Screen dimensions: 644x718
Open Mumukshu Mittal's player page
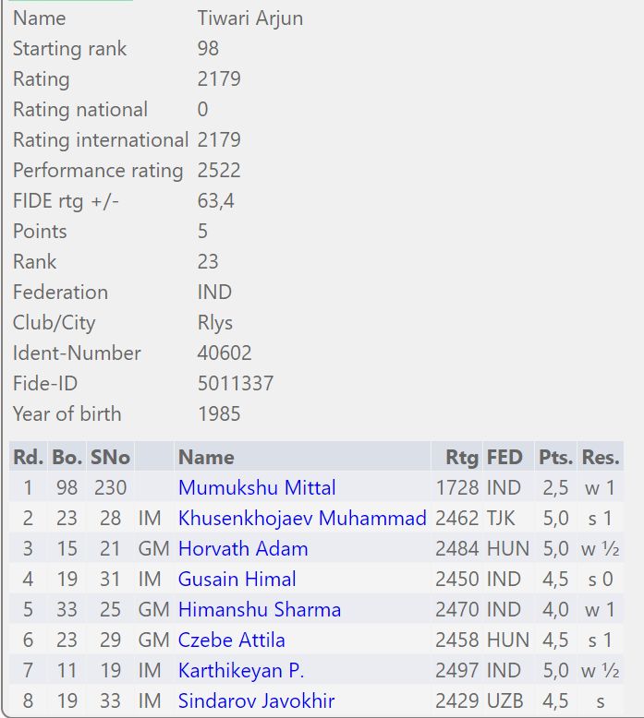[x=257, y=487]
